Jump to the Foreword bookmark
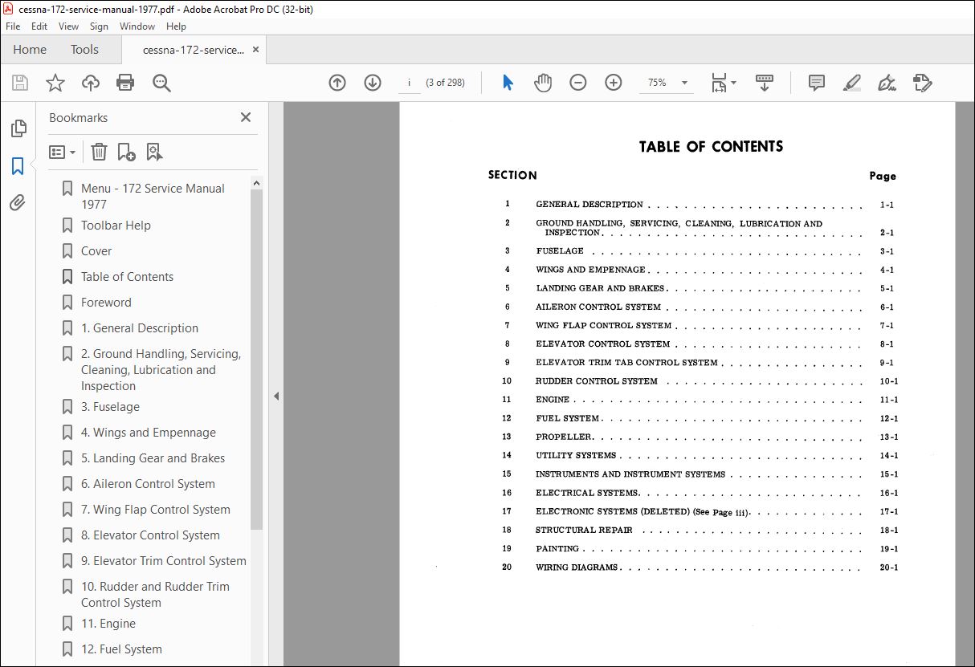Screen dimensions: 975x667 tap(106, 303)
